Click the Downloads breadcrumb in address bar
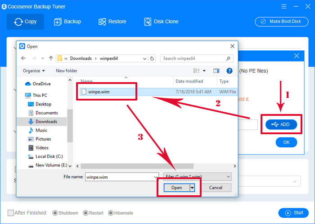Image resolution: width=315 pixels, height=224 pixels. pos(81,58)
